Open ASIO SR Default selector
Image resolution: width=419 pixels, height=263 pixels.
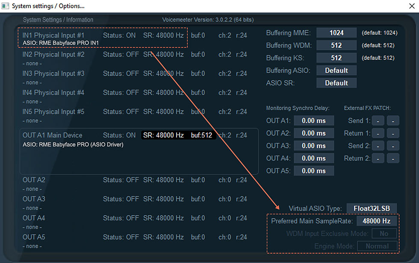click(336, 82)
